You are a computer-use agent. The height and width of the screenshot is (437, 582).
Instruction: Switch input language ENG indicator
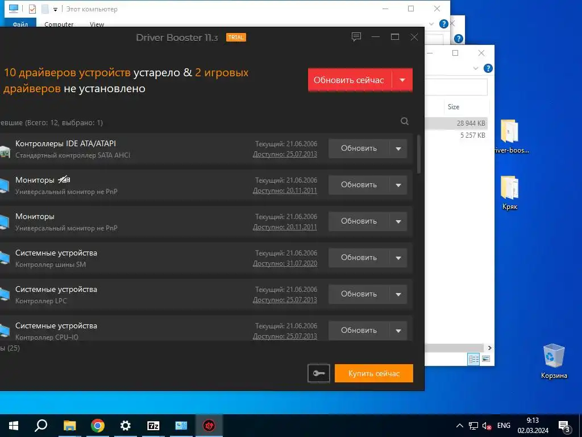tap(504, 426)
